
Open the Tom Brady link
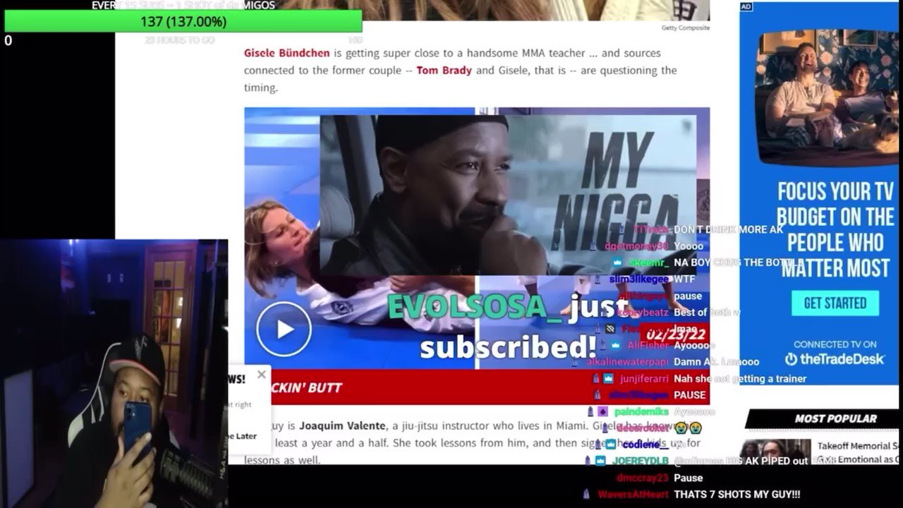[444, 71]
